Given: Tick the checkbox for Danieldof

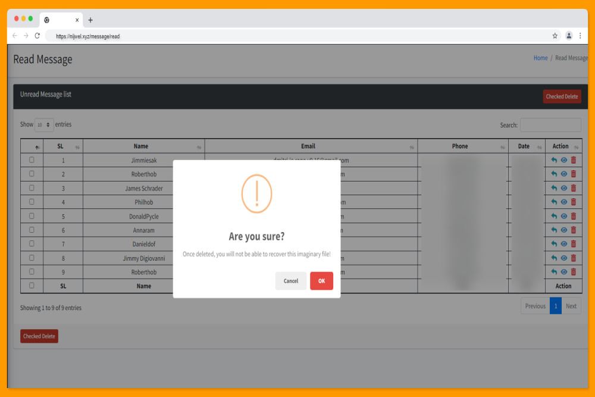Looking at the screenshot, I should coord(32,243).
